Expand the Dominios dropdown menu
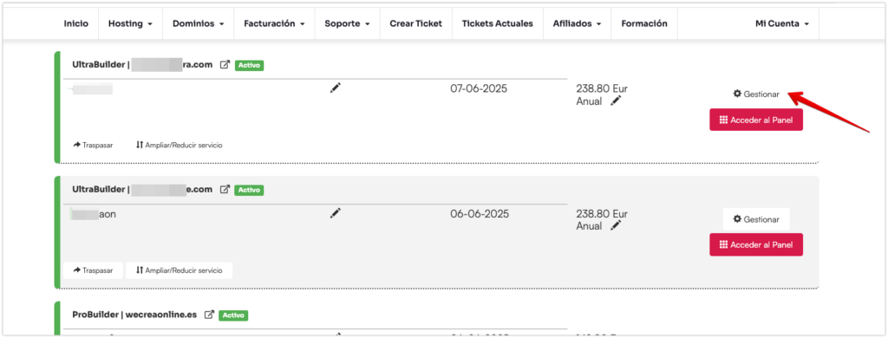This screenshot has height=338, width=888. (199, 23)
